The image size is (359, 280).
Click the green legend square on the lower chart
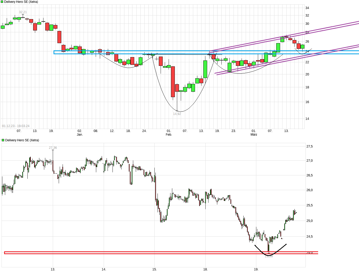[3, 140]
